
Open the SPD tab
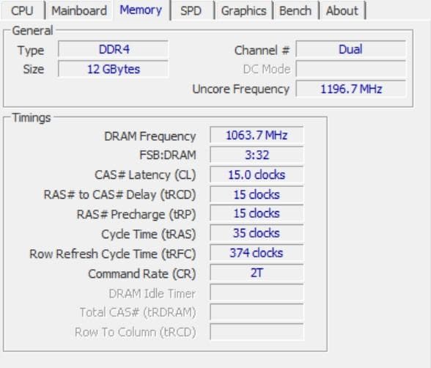191,11
